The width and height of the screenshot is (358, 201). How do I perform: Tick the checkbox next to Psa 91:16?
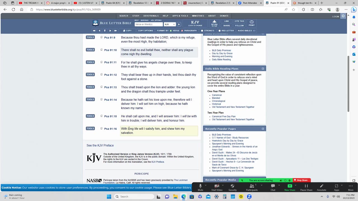point(102,128)
